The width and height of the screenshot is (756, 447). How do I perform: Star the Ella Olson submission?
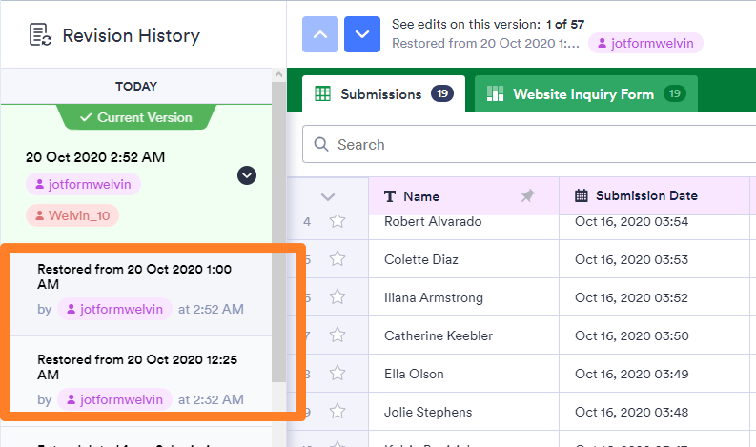click(337, 374)
